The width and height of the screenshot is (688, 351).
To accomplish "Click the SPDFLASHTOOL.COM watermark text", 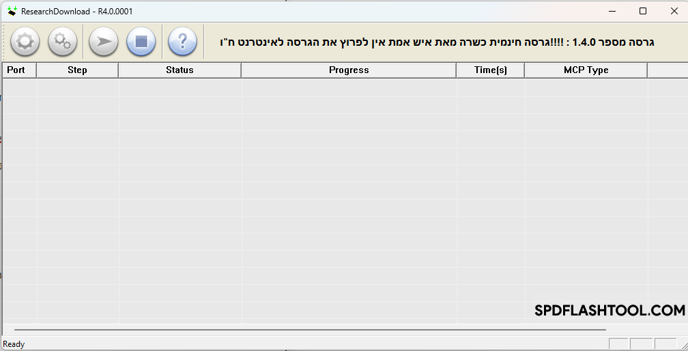I will [x=610, y=311].
